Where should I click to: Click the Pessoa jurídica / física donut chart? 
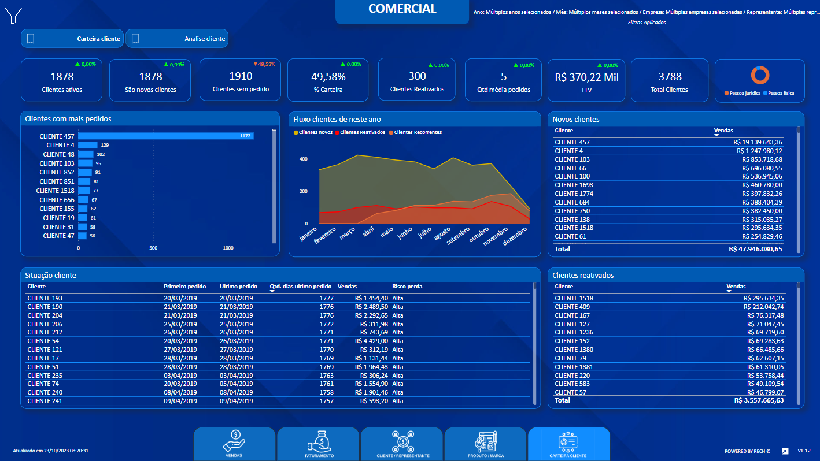(x=760, y=75)
